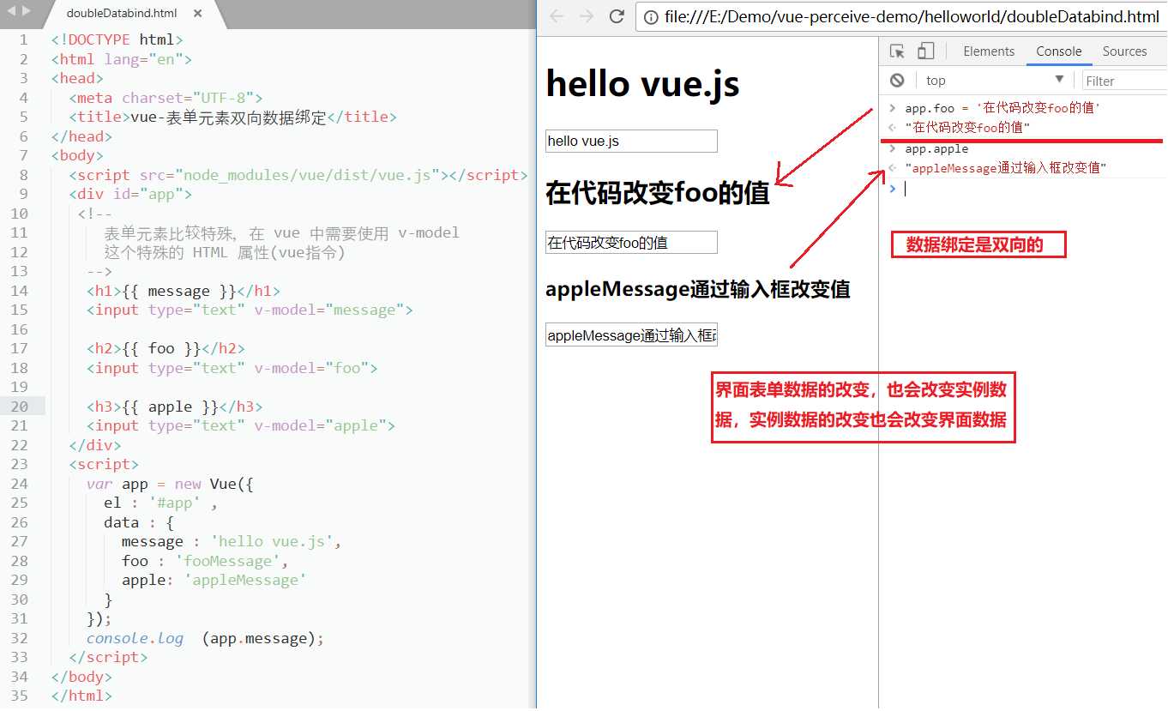
Task: Click console output "appleMessage通过输入框改变值"
Action: click(x=1006, y=168)
